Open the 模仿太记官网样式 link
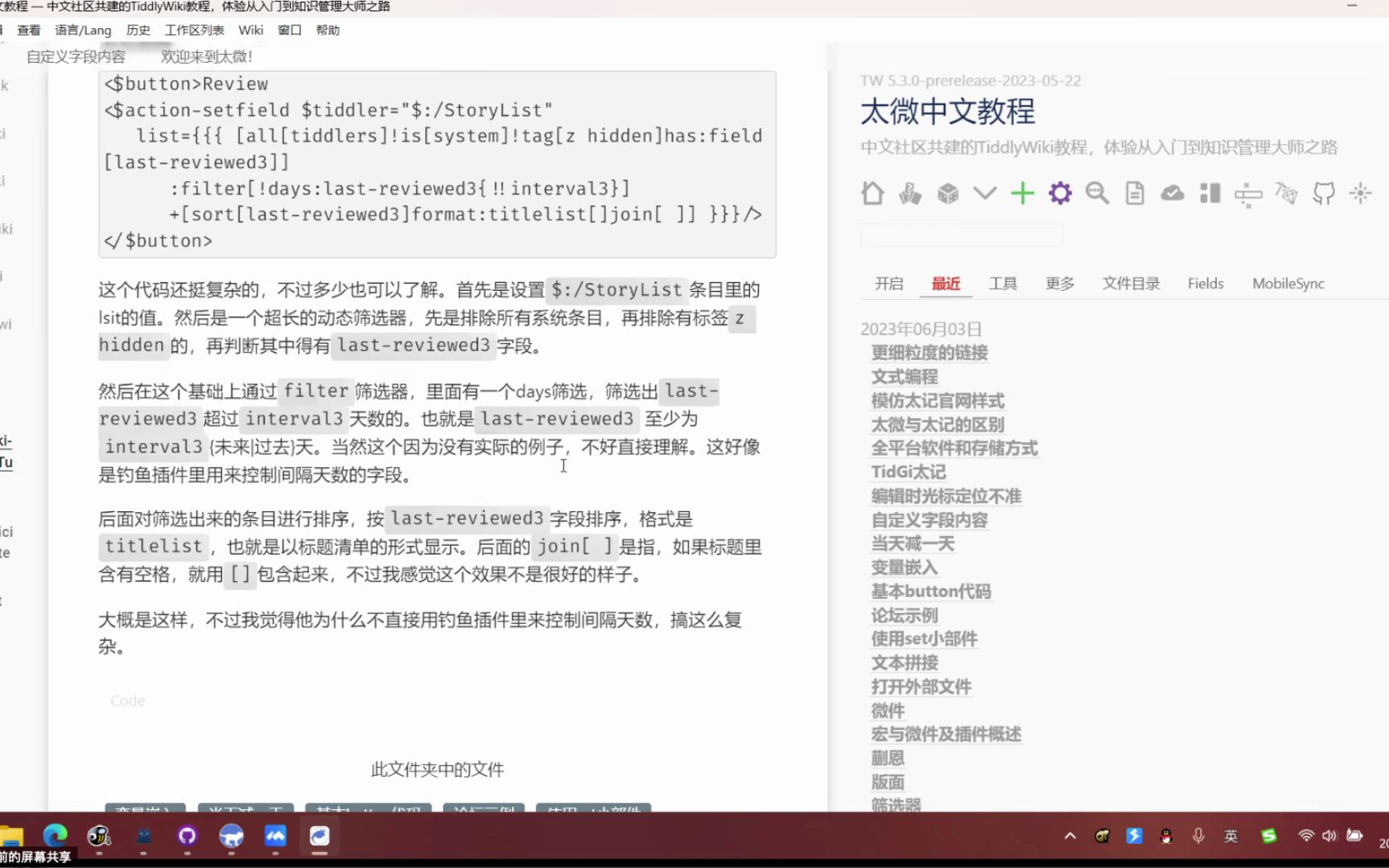This screenshot has width=1389, height=868. (938, 400)
